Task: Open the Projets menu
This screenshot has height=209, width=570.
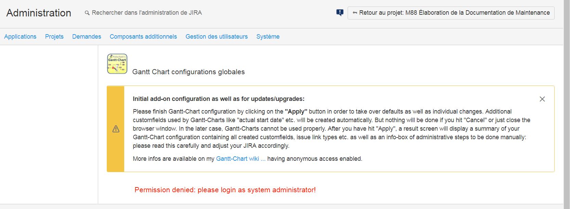Action: pos(54,37)
